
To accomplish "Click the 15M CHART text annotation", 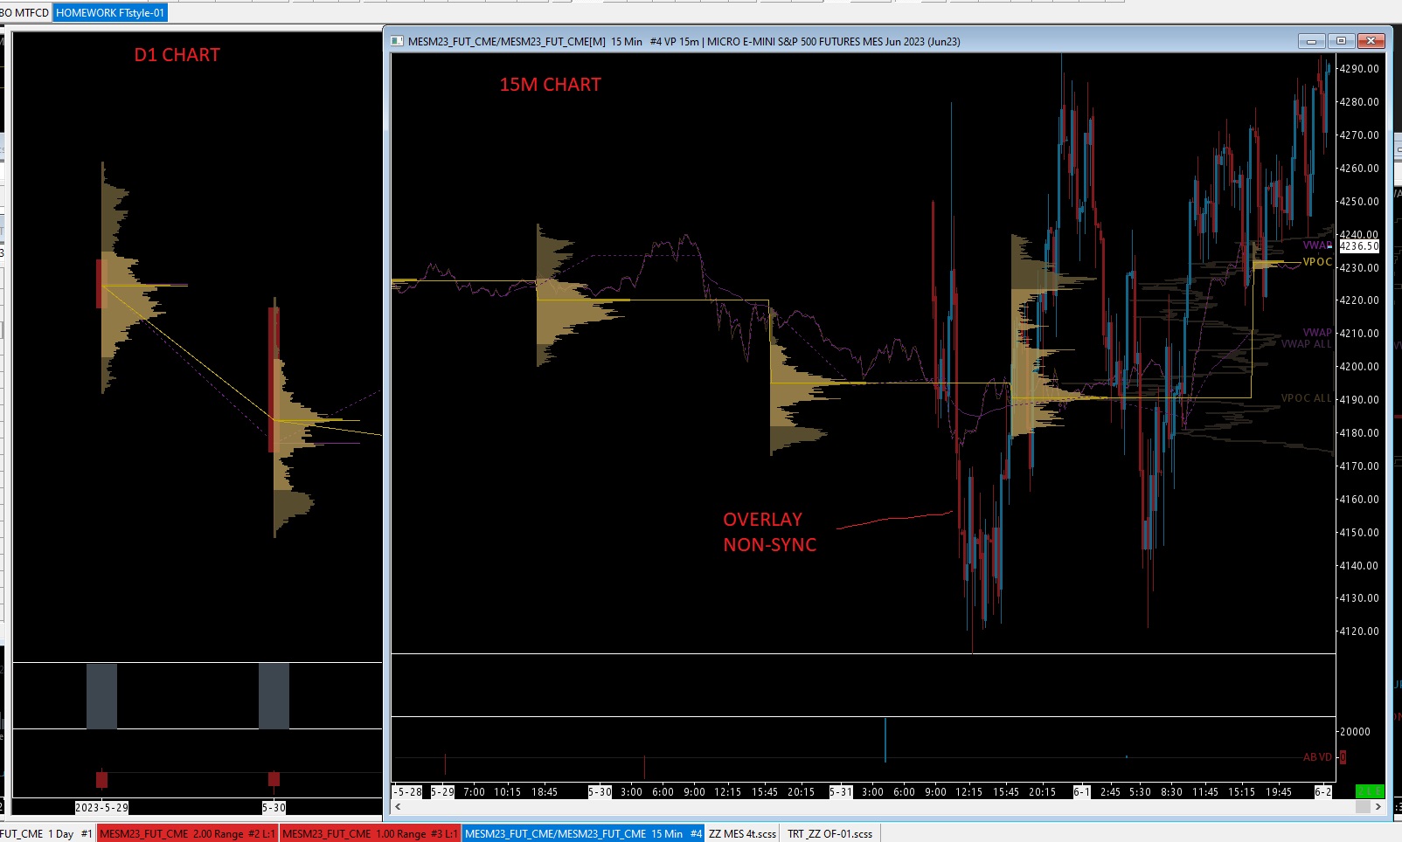I will [551, 85].
